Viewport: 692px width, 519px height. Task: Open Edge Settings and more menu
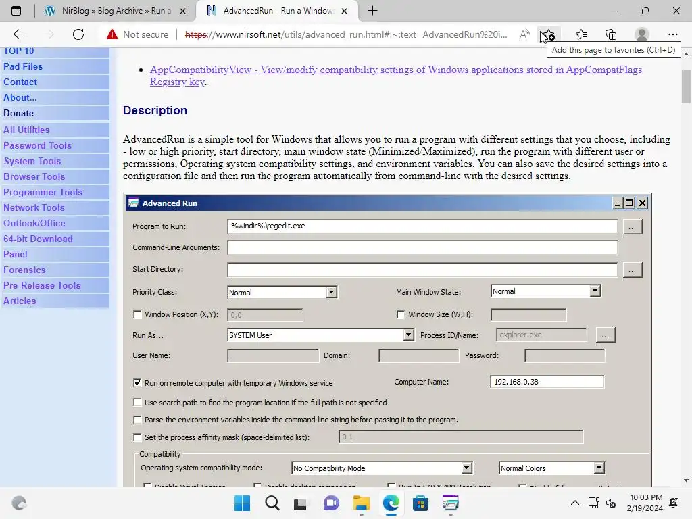[672, 34]
